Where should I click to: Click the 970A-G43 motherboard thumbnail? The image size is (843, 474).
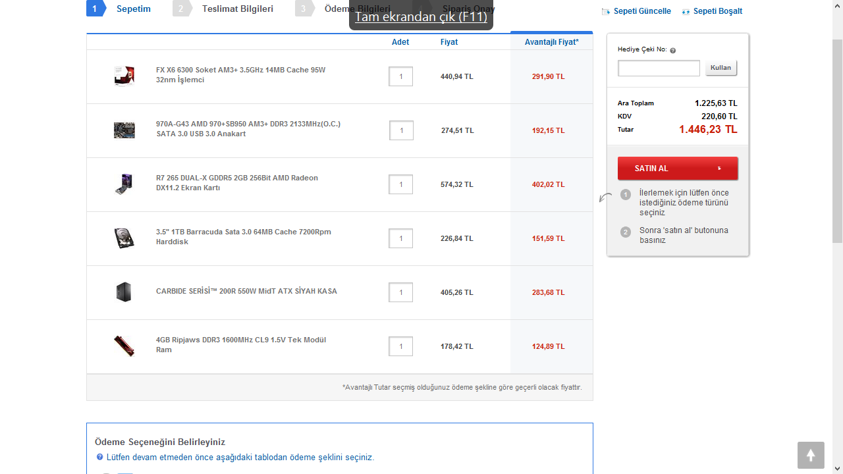click(124, 130)
